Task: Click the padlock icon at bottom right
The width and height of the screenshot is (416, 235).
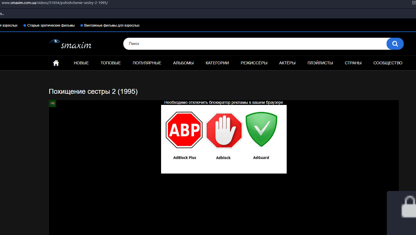Action: click(x=408, y=207)
